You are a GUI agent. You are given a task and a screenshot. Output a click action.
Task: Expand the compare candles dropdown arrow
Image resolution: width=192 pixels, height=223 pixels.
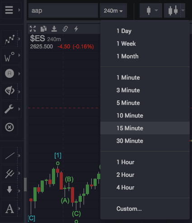point(183,10)
